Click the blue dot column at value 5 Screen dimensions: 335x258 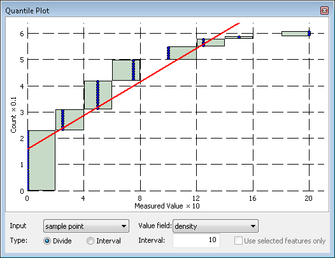[x=98, y=95]
